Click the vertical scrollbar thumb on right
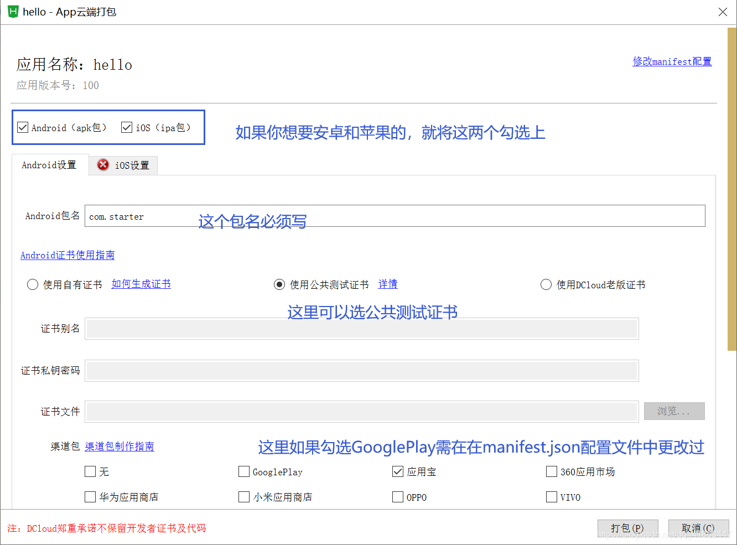737x545 pixels. tap(731, 189)
